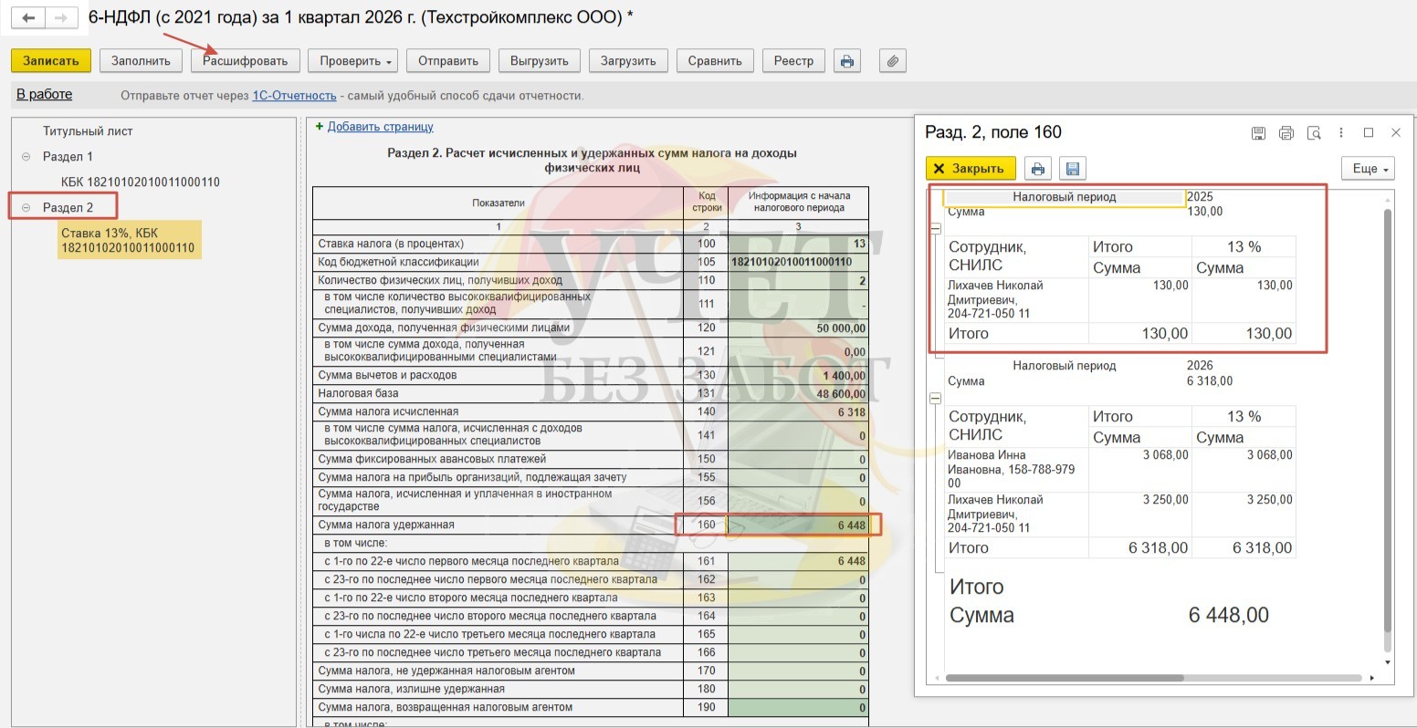The height and width of the screenshot is (728, 1417).
Task: Open the 1С-Отчетность link
Action: [294, 96]
